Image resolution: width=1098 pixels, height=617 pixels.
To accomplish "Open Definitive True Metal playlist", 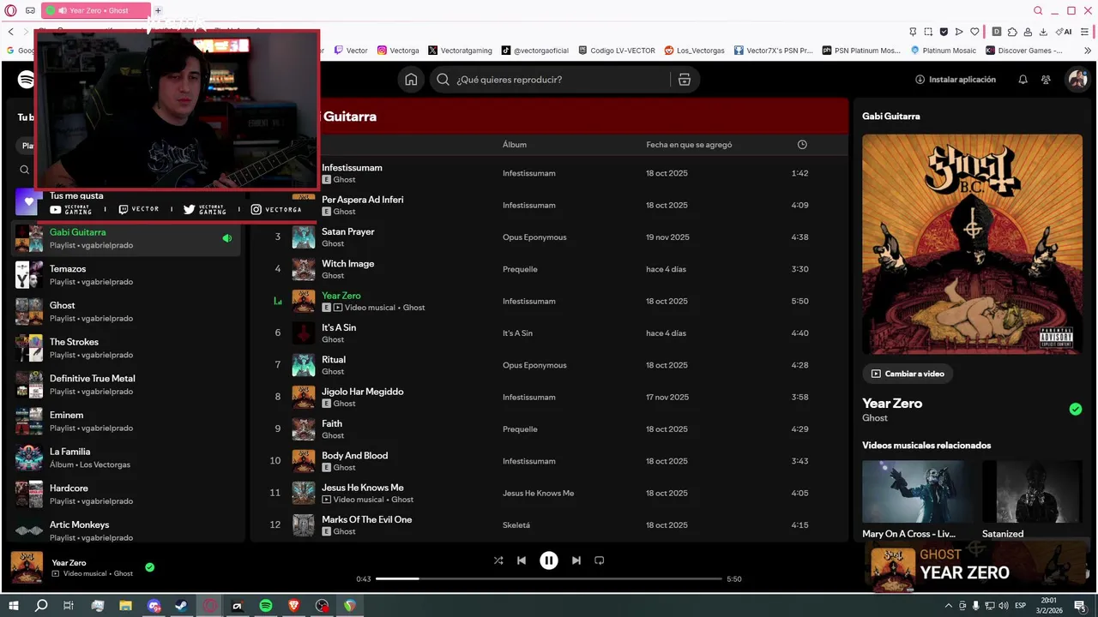I will pos(127,385).
